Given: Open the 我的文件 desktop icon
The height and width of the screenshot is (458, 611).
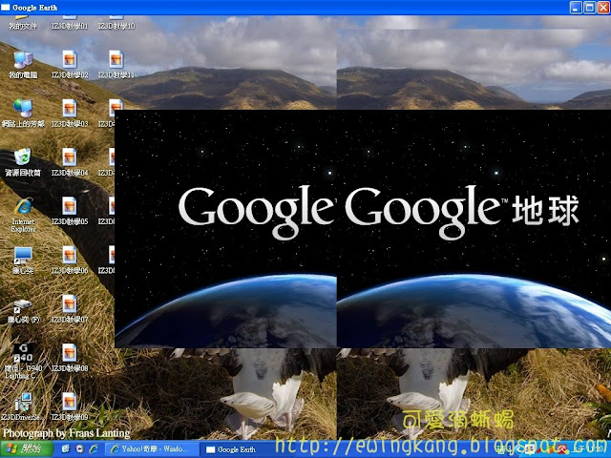Looking at the screenshot, I should click(23, 23).
